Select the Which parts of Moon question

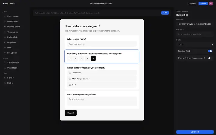coord(102,77)
